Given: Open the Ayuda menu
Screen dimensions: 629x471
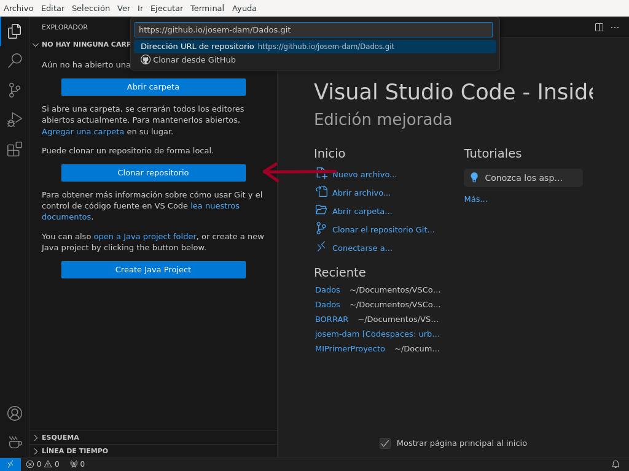Looking at the screenshot, I should coord(244,8).
